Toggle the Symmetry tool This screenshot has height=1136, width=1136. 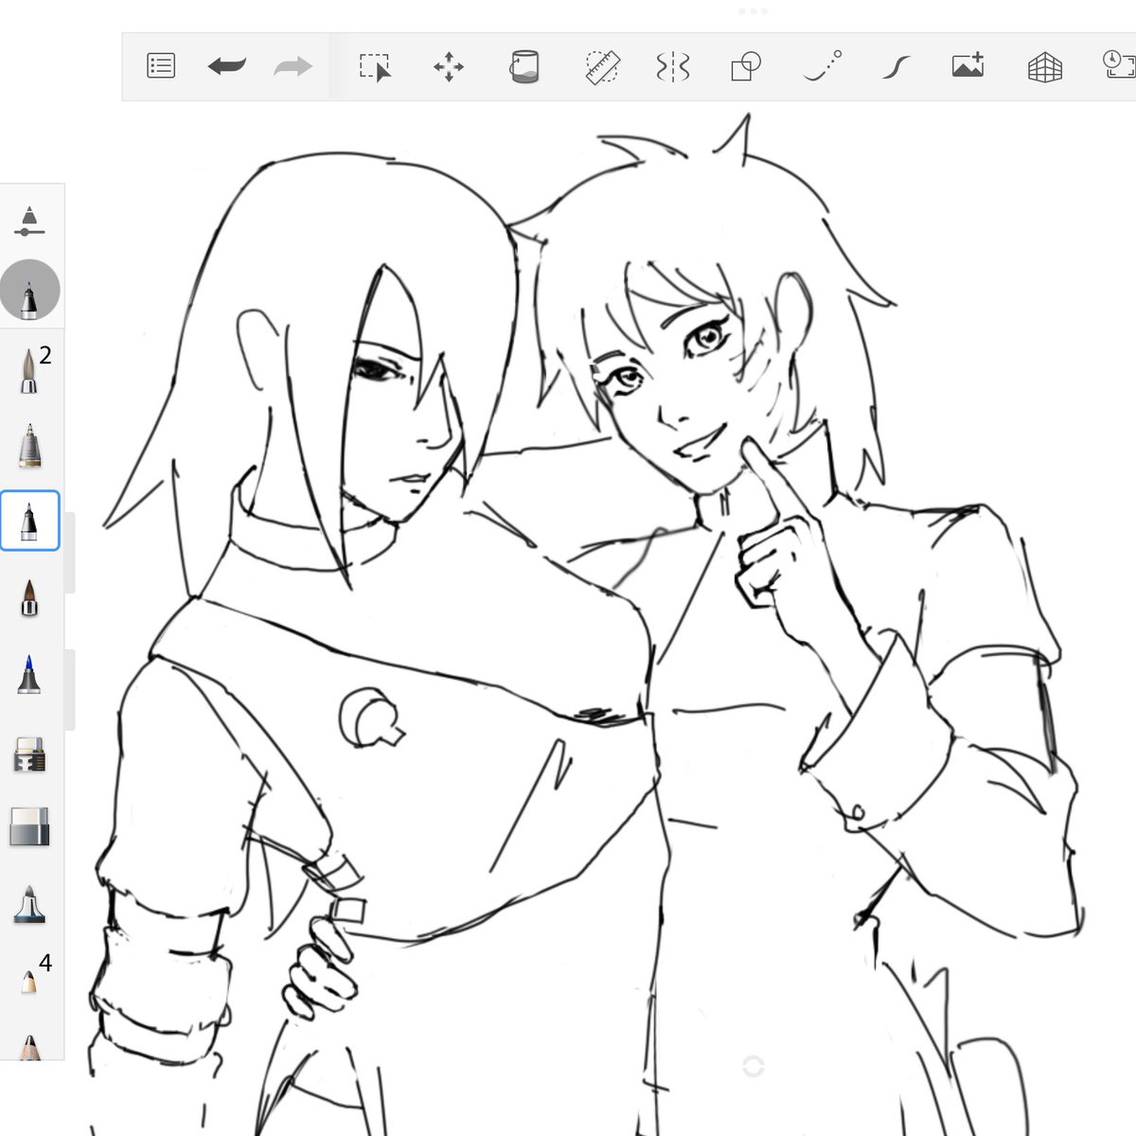click(673, 67)
